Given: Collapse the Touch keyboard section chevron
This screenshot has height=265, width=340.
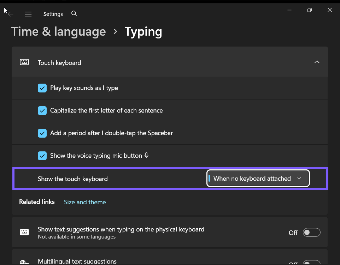Looking at the screenshot, I should 317,62.
